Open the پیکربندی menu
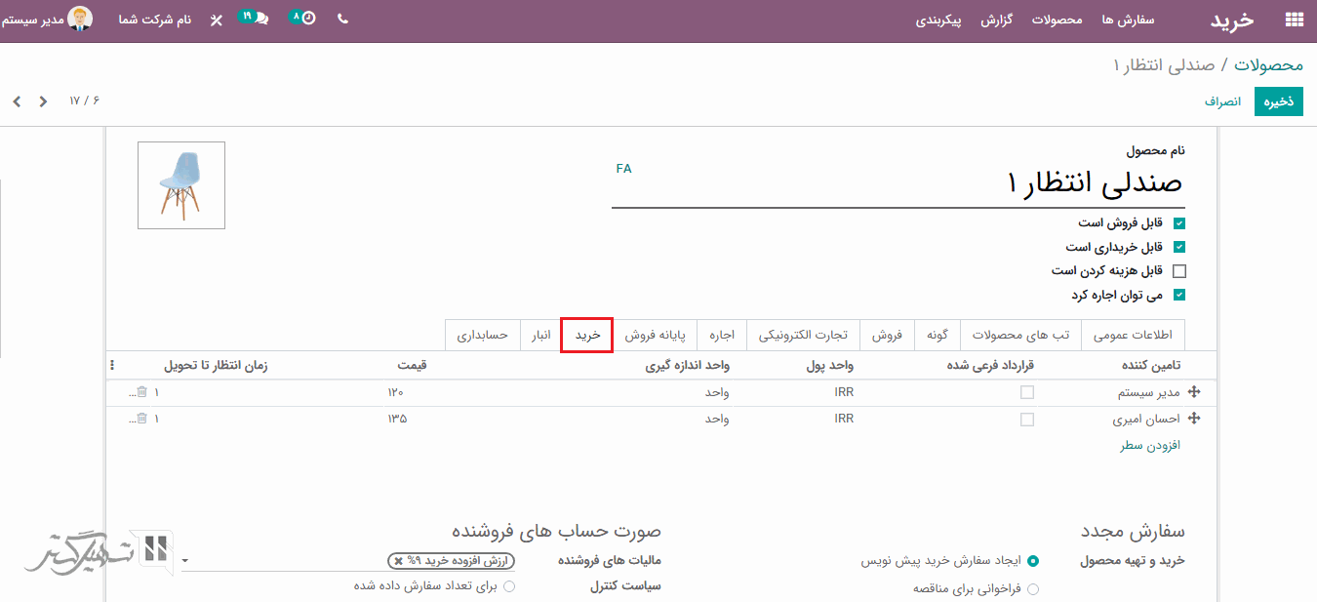Image resolution: width=1317 pixels, height=602 pixels. [938, 20]
